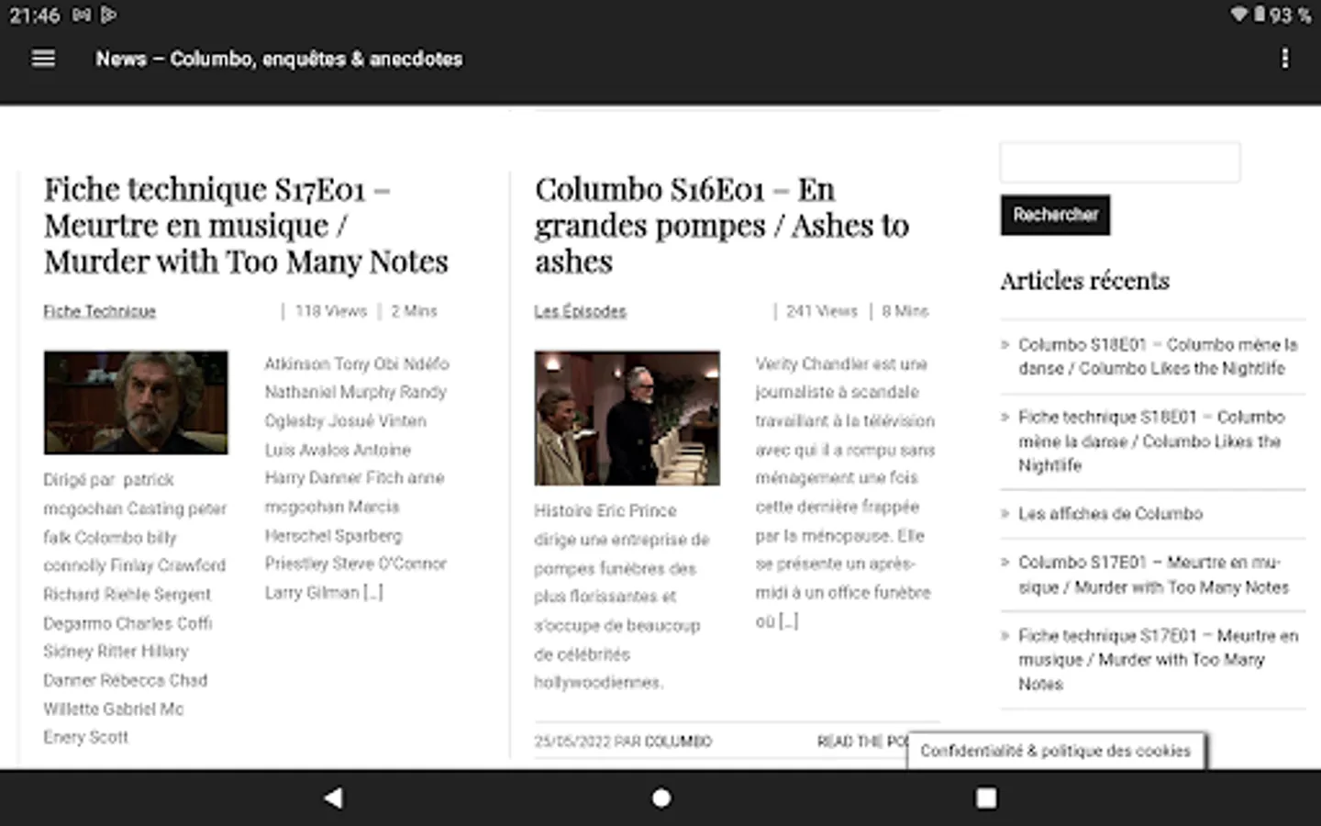Click the 8 Mins reading time

click(905, 311)
